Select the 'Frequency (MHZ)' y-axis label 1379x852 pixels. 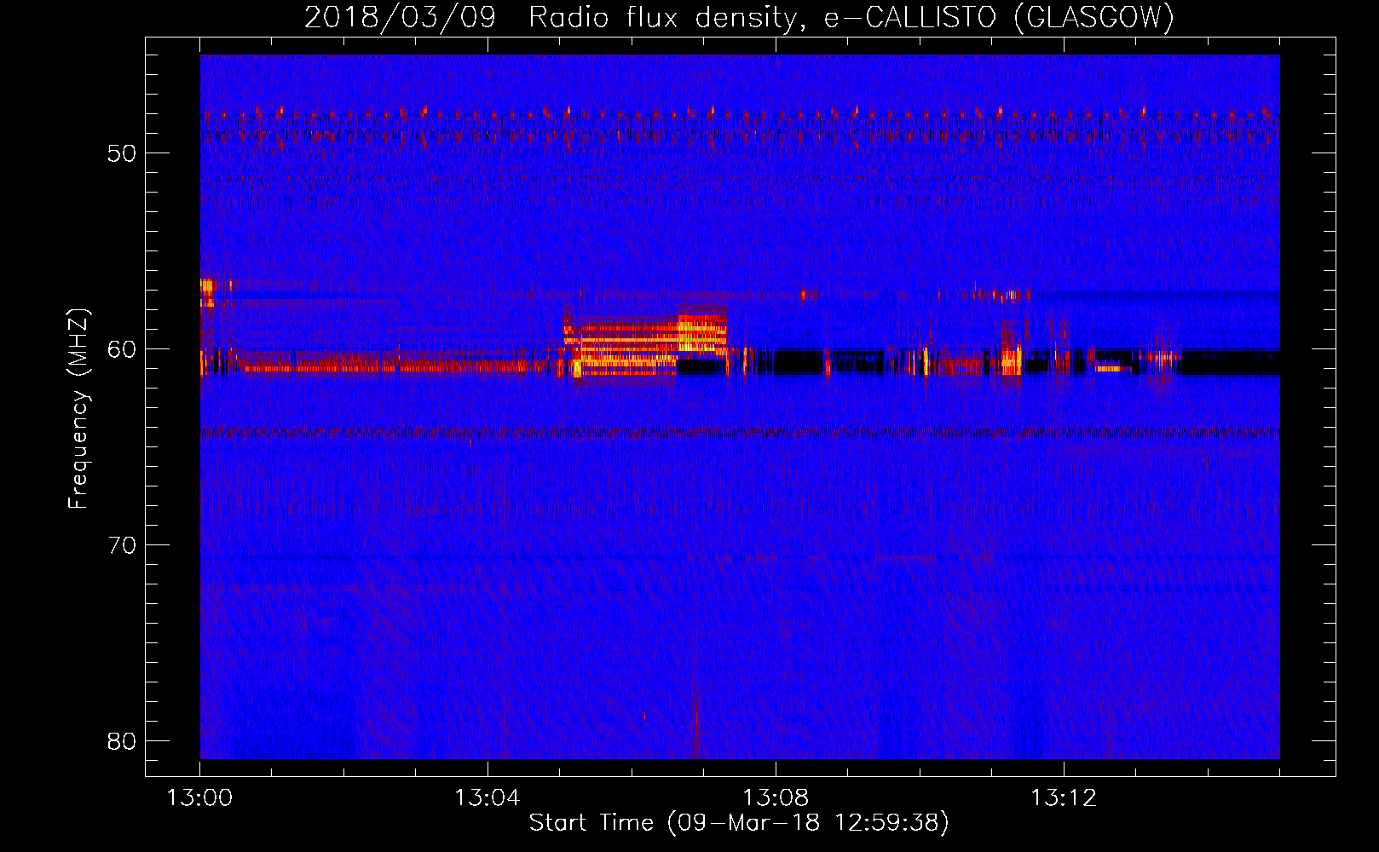click(78, 409)
